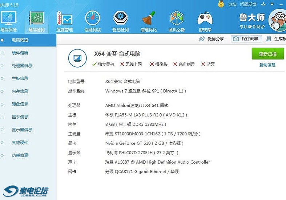Open the 硬件体检 hardware checkup icon
The image size is (286, 200).
coord(9,19)
